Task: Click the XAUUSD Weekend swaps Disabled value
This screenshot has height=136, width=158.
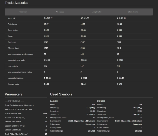Action: coord(91,131)
